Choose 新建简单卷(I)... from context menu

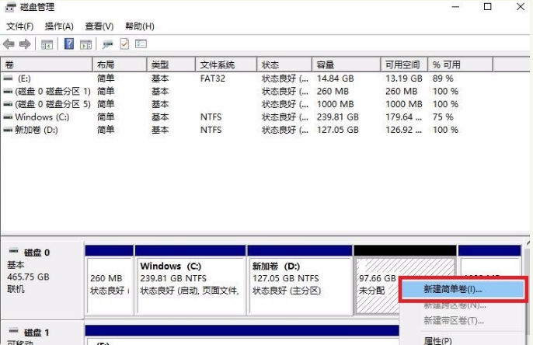pos(452,288)
